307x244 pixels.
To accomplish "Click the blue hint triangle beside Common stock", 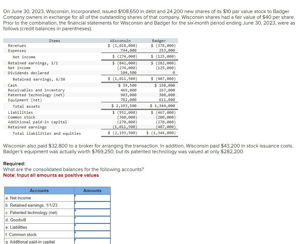I will (76, 233).
